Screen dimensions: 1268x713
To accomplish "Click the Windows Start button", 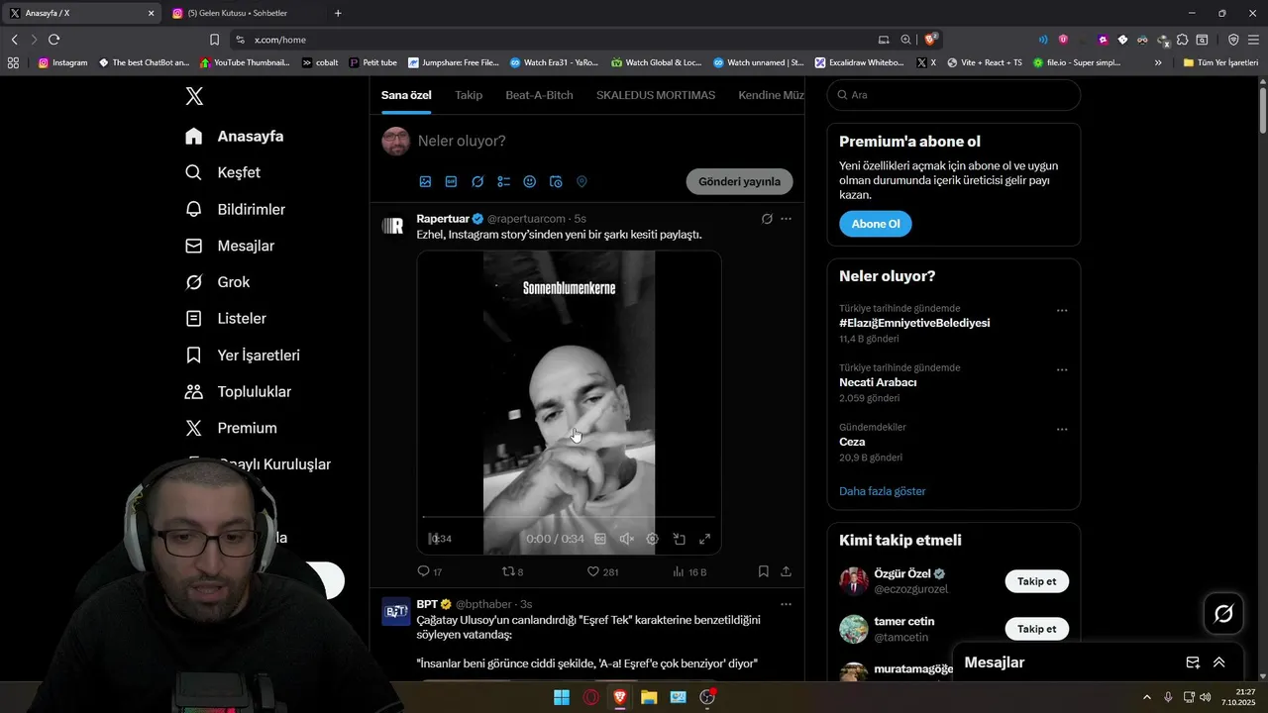I will click(562, 697).
